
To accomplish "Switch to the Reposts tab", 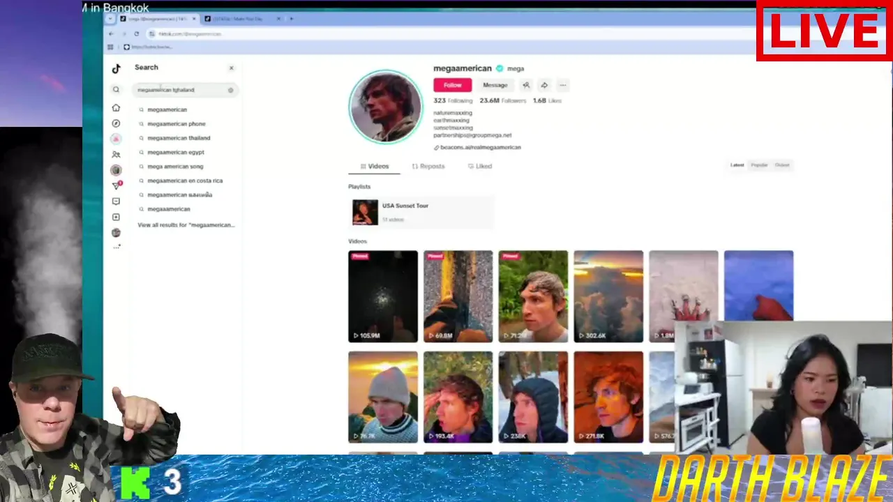I will 428,166.
